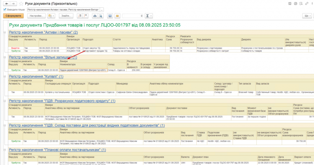This screenshot has height=165, width=314.
Task: Expand all groups toolbar icon
Action: (80, 16)
